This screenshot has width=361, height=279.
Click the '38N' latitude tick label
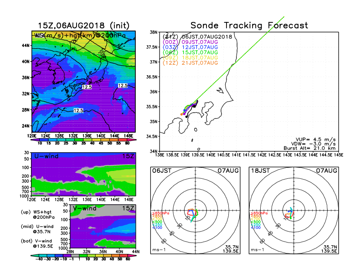153,32
